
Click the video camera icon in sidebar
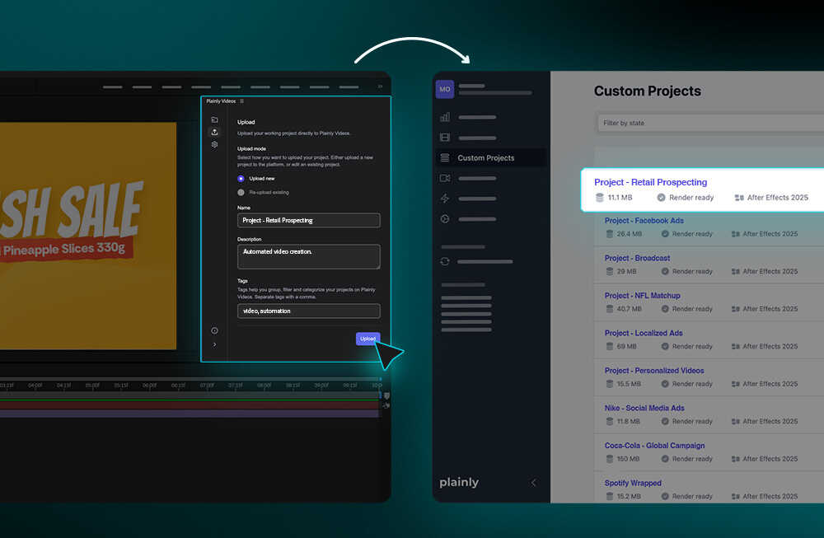pyautogui.click(x=445, y=178)
